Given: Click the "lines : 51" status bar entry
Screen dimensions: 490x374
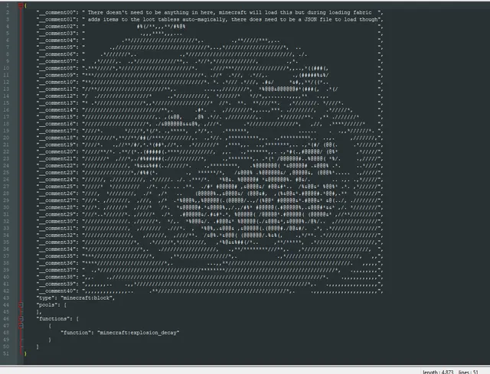Looking at the screenshot, I should click(468, 372).
